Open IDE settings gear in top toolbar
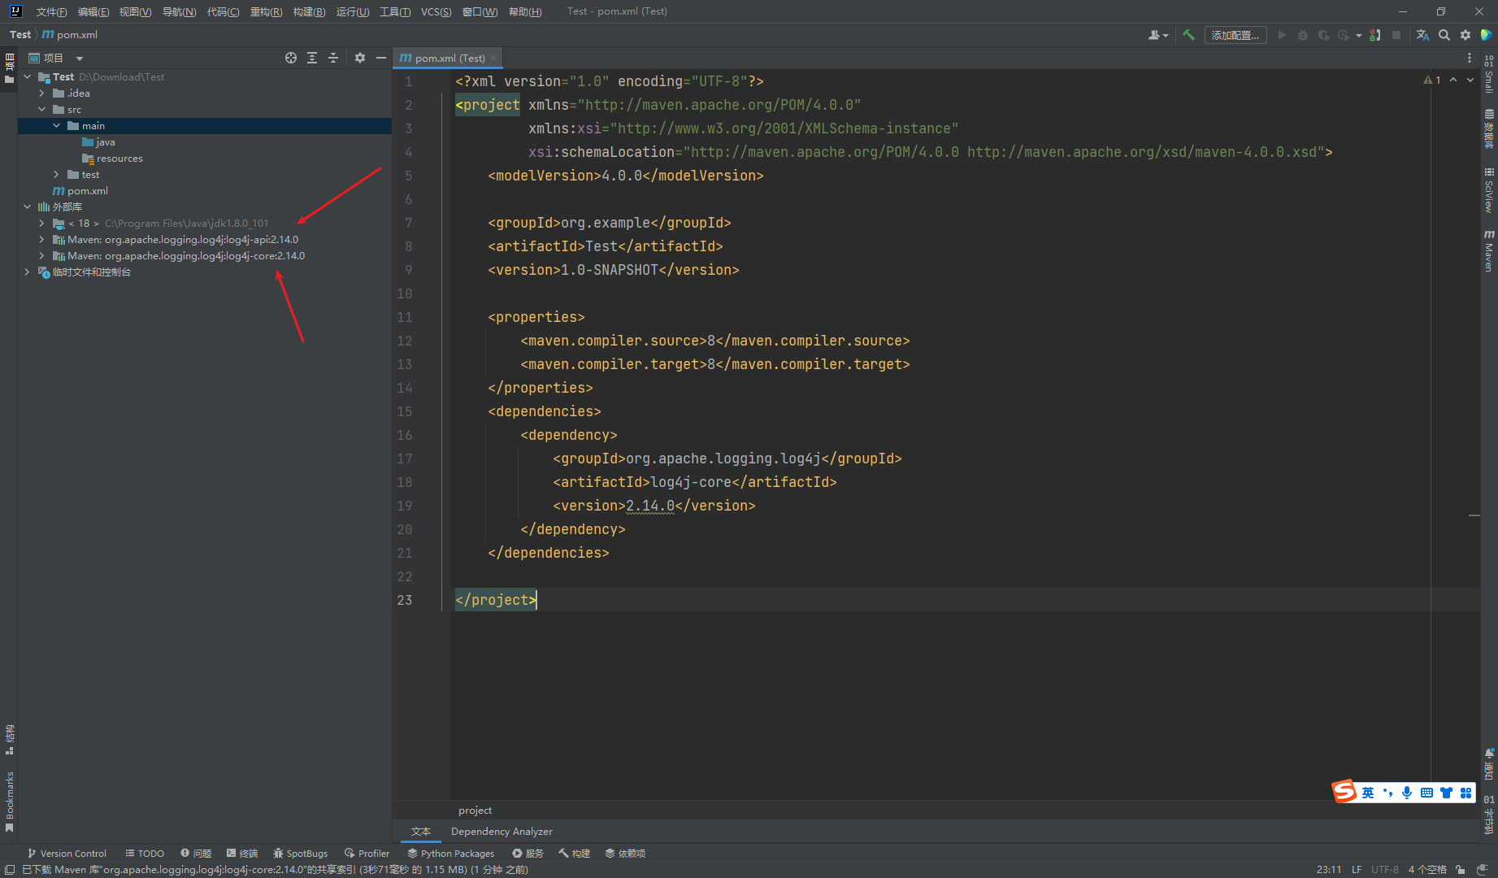The height and width of the screenshot is (878, 1498). [x=1465, y=35]
